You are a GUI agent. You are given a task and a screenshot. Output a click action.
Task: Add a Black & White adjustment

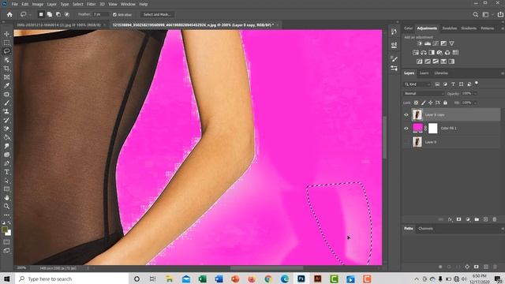(x=432, y=53)
